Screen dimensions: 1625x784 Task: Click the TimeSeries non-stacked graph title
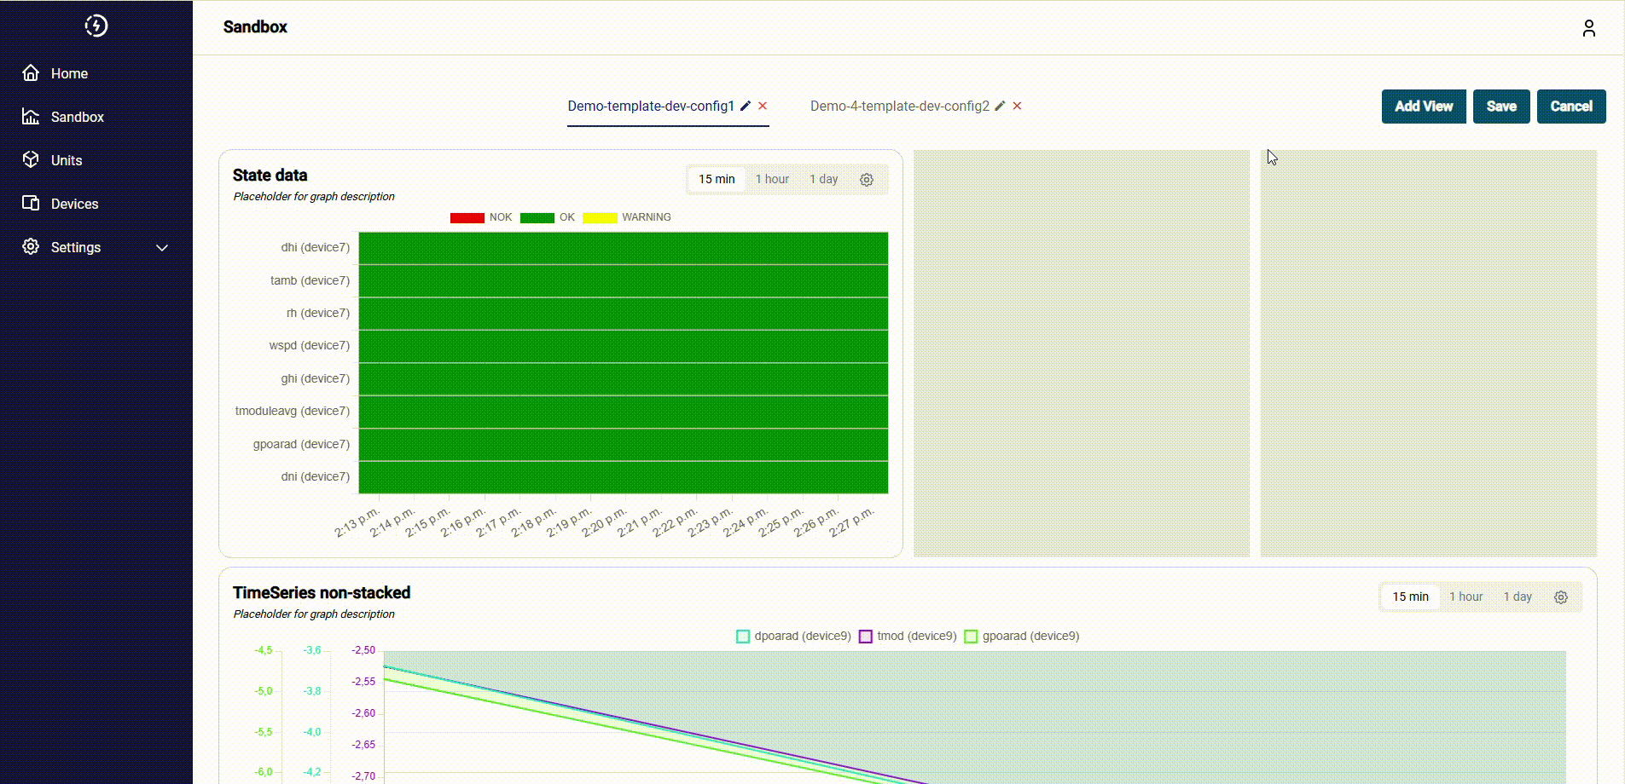(322, 592)
